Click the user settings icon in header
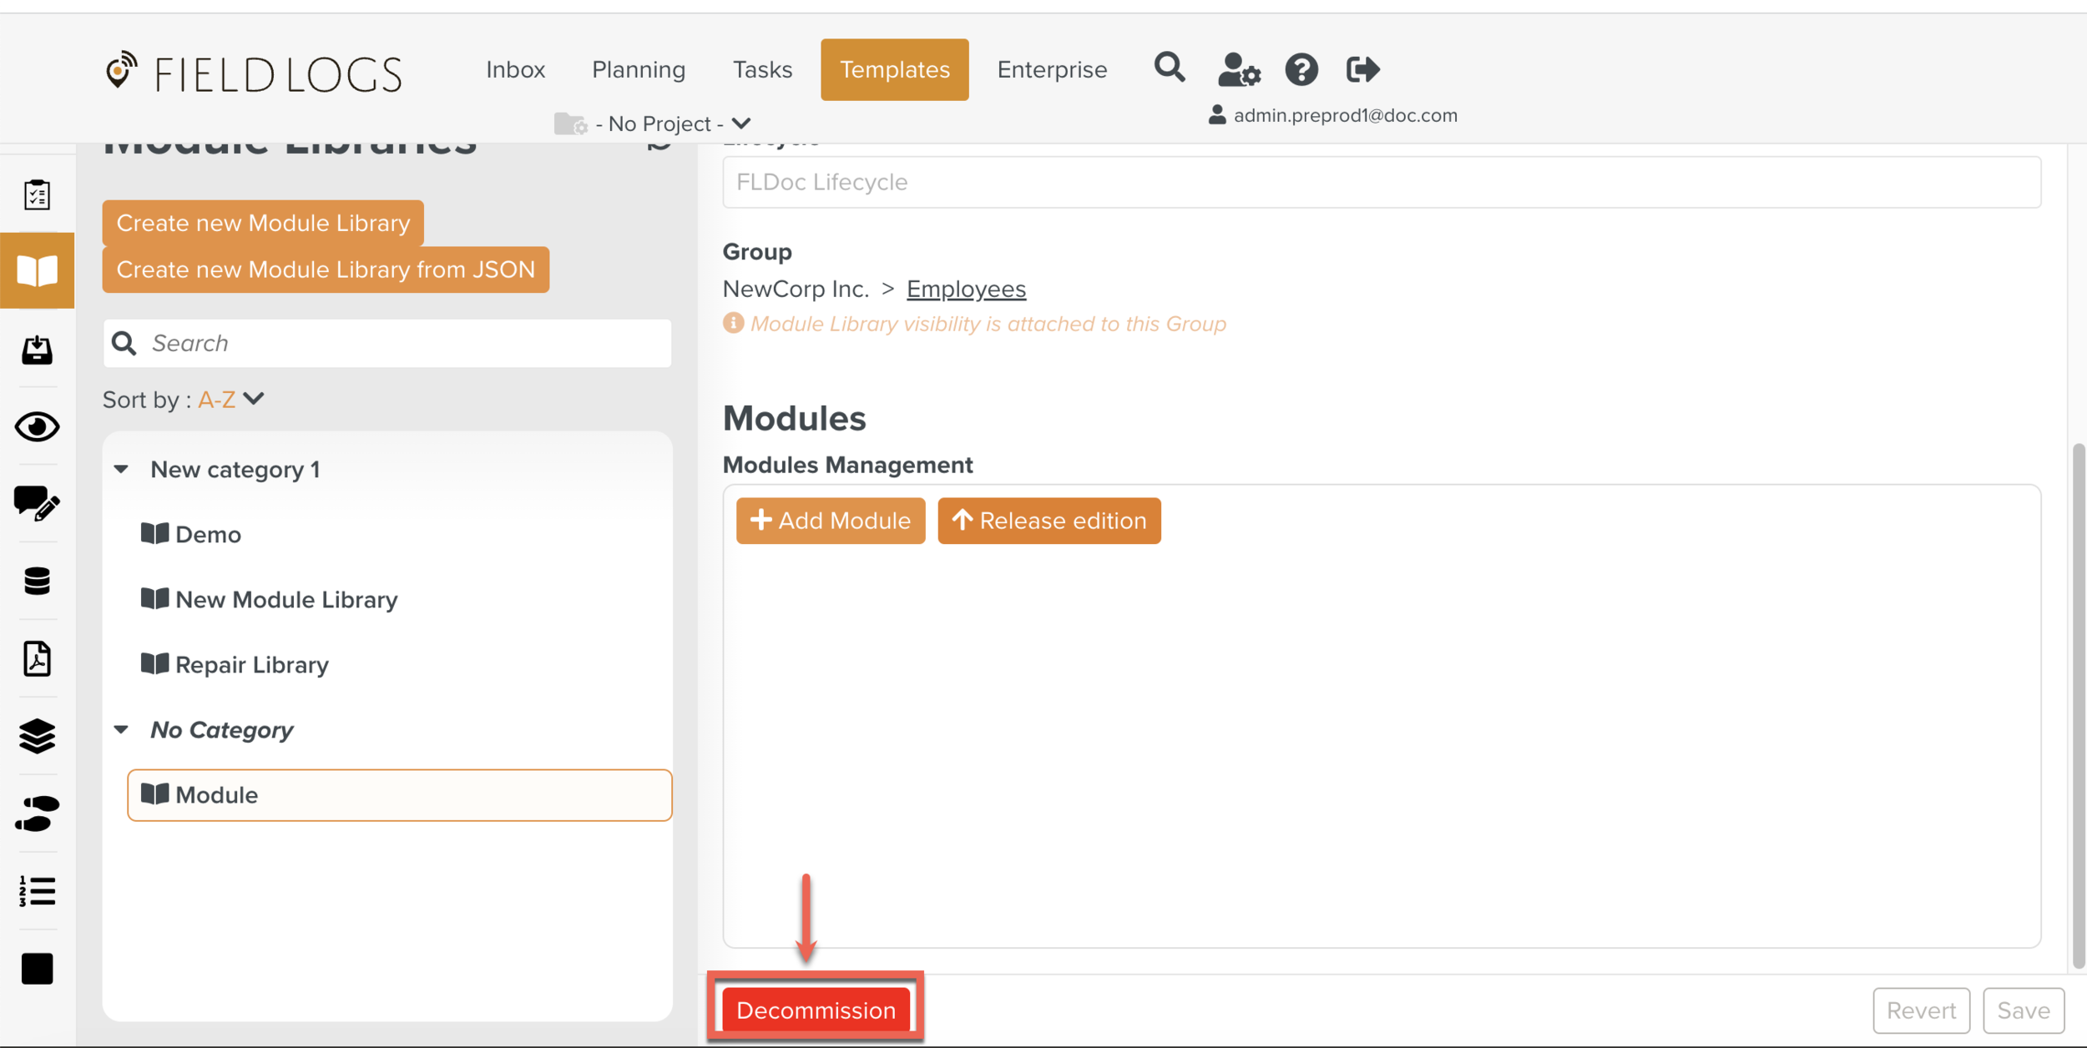This screenshot has width=2087, height=1048. point(1238,69)
